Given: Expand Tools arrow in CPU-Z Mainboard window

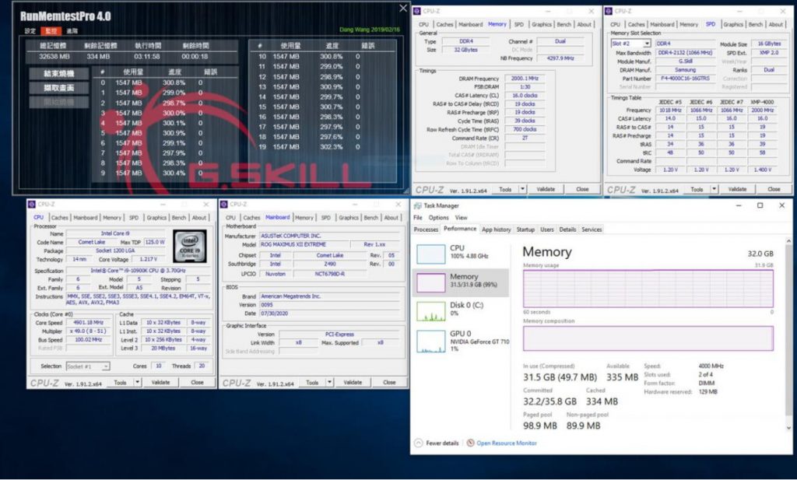Looking at the screenshot, I should tap(329, 382).
